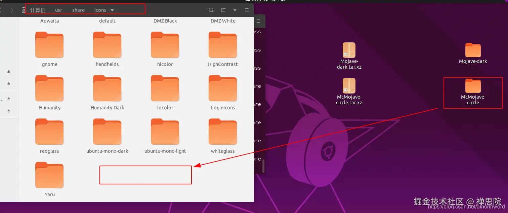This screenshot has height=213, width=508.
Task: Open search in the file manager
Action: (x=211, y=10)
